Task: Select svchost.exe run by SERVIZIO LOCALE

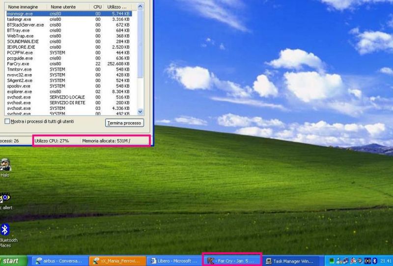Action: (x=69, y=97)
